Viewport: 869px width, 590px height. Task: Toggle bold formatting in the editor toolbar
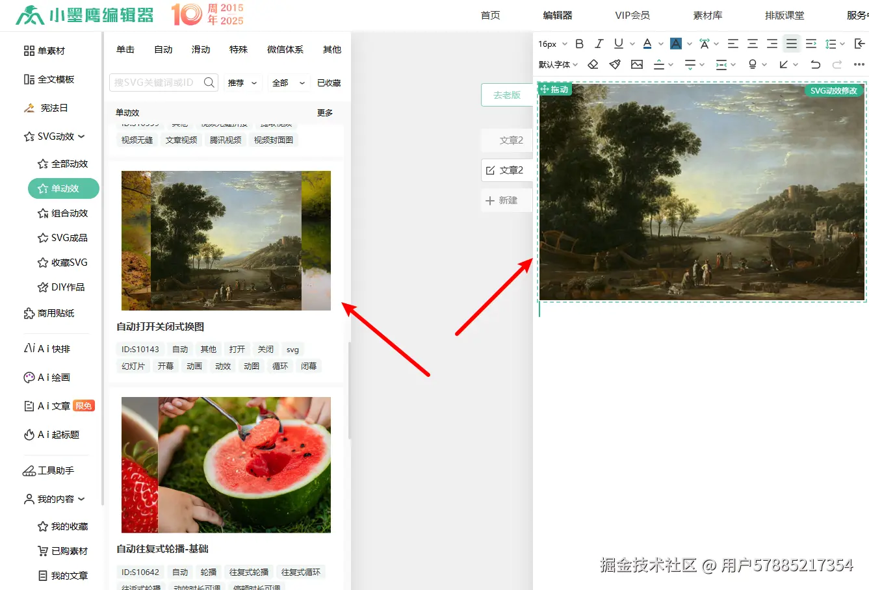point(580,44)
